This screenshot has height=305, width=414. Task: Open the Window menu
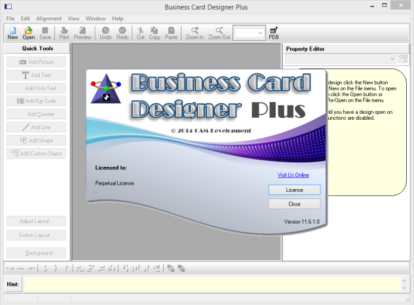[96, 18]
